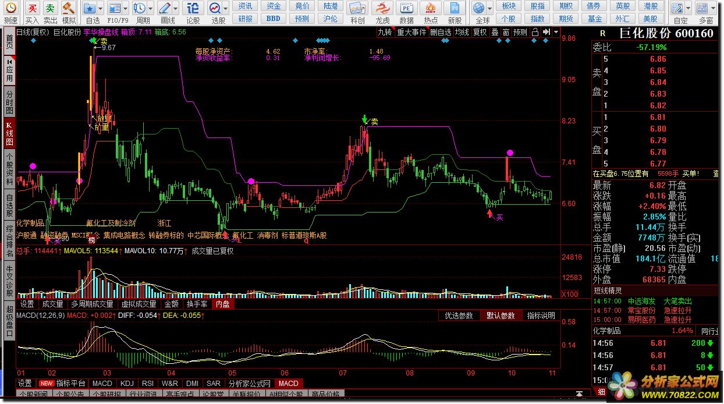Open the 全球 global markets globe icon
Screen dimensions: 724x404
pos(478,8)
